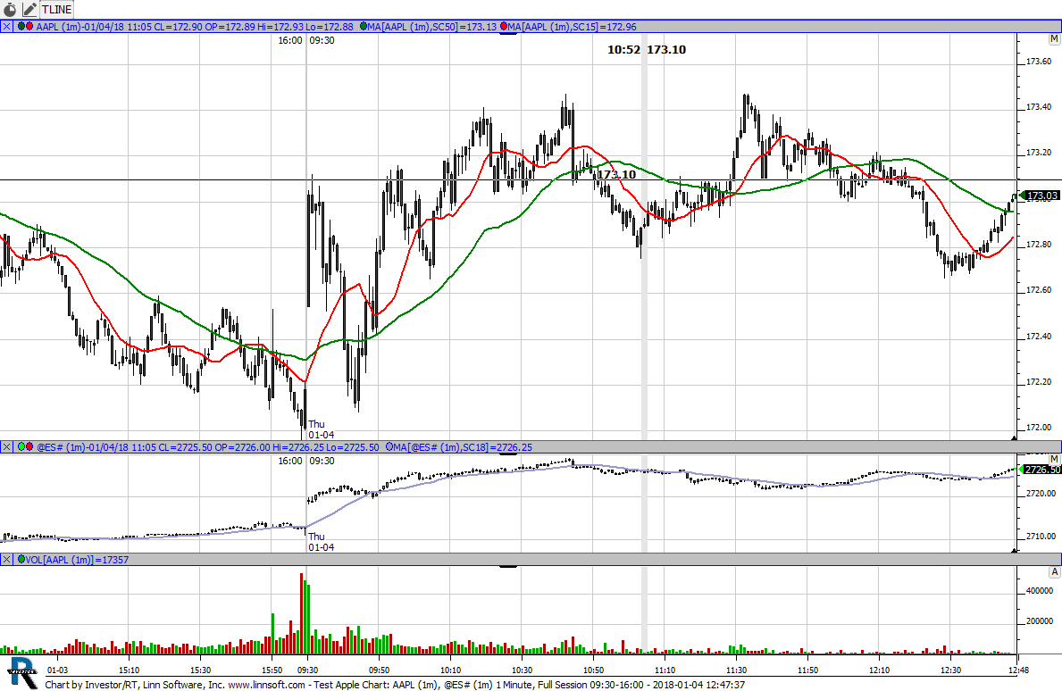
Task: Click the MA[AAPL (1m),SC50]=173.13 label
Action: click(x=432, y=27)
